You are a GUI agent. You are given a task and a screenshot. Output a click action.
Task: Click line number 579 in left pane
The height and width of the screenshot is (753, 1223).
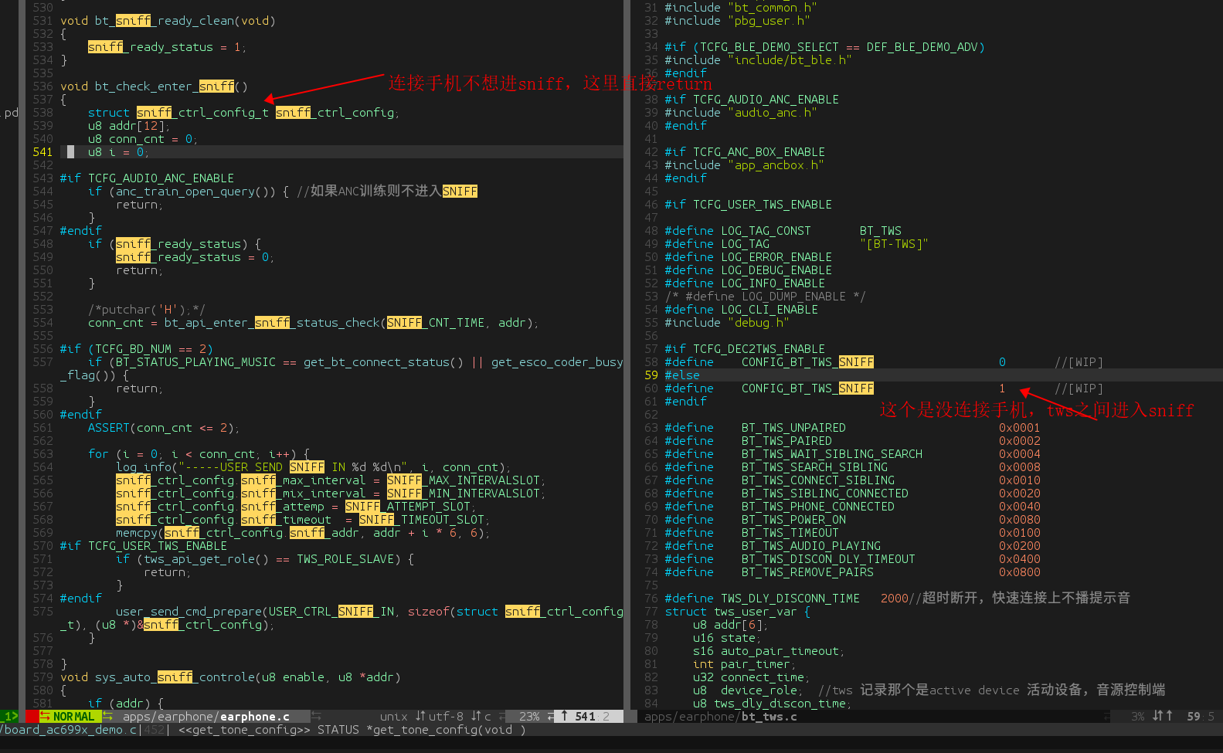click(42, 677)
